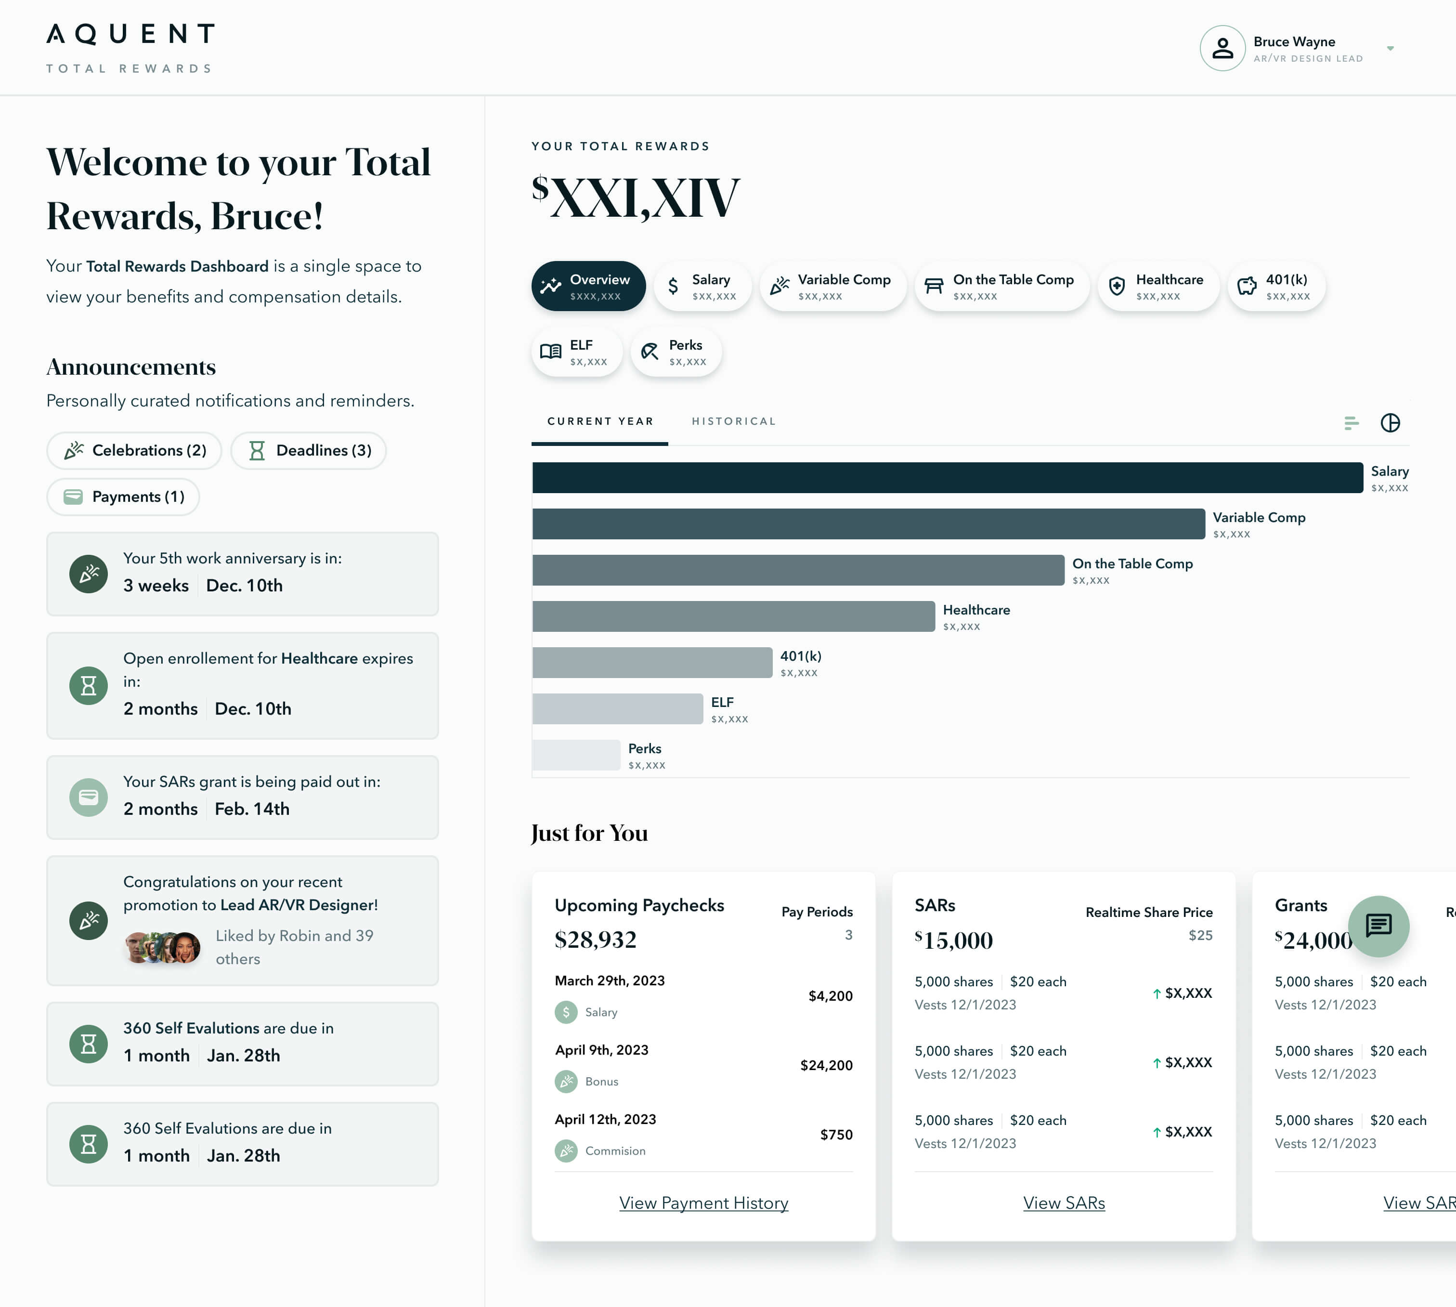Switch to pie chart view icon
Screen dimensions: 1456x1307
click(x=1390, y=422)
